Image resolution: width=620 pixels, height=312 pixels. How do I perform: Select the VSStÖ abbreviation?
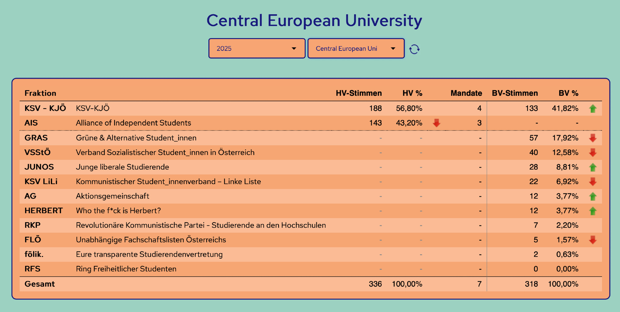[x=38, y=152]
